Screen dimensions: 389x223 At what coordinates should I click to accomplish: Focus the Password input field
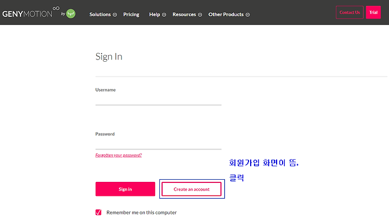(158, 144)
